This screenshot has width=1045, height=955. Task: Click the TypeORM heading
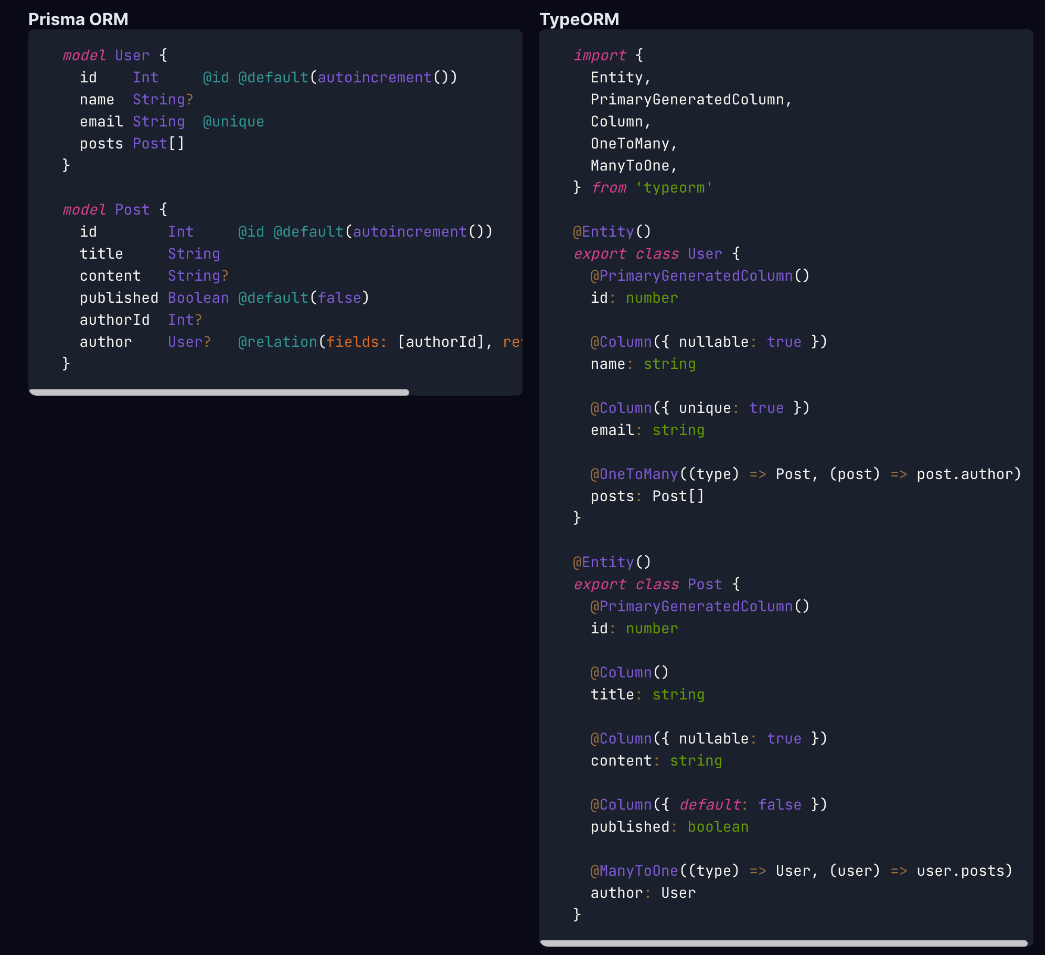coord(579,19)
